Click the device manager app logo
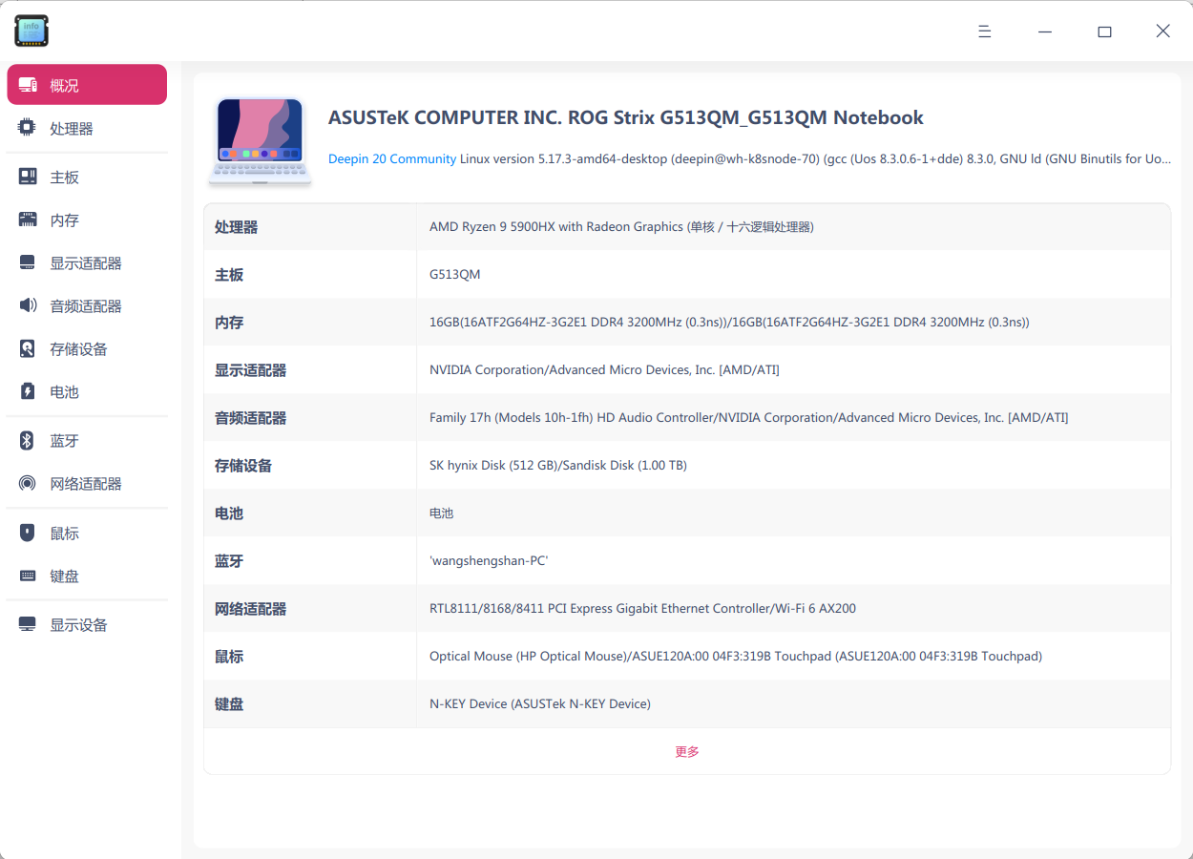 click(x=31, y=31)
